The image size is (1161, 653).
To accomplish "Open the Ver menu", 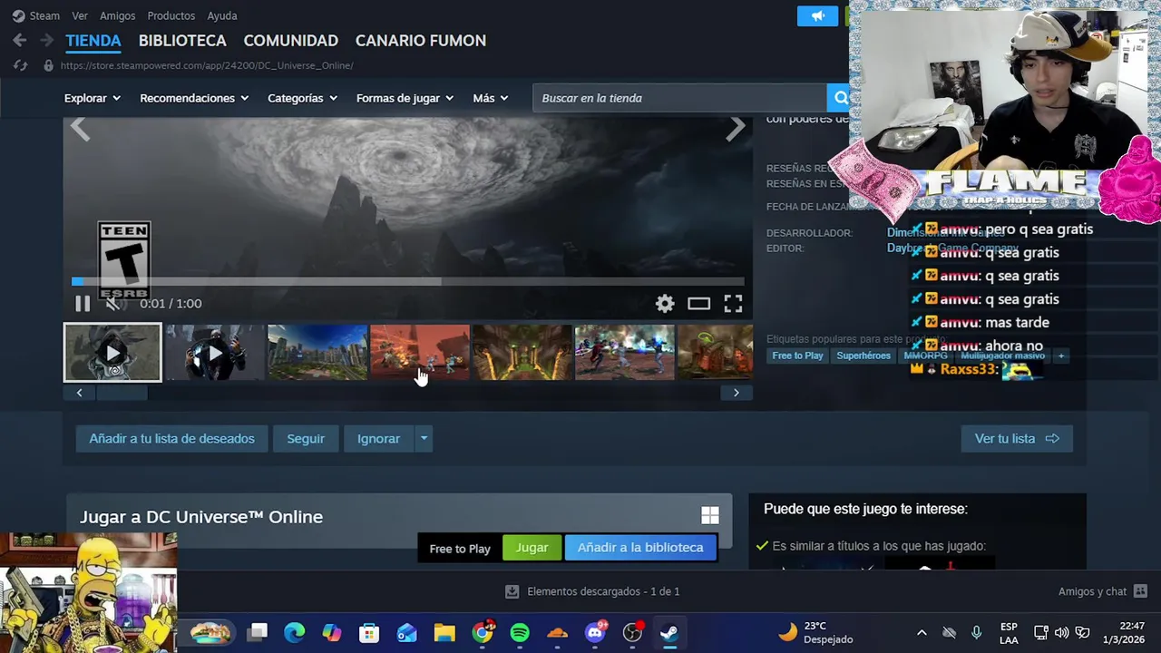I will tap(80, 15).
